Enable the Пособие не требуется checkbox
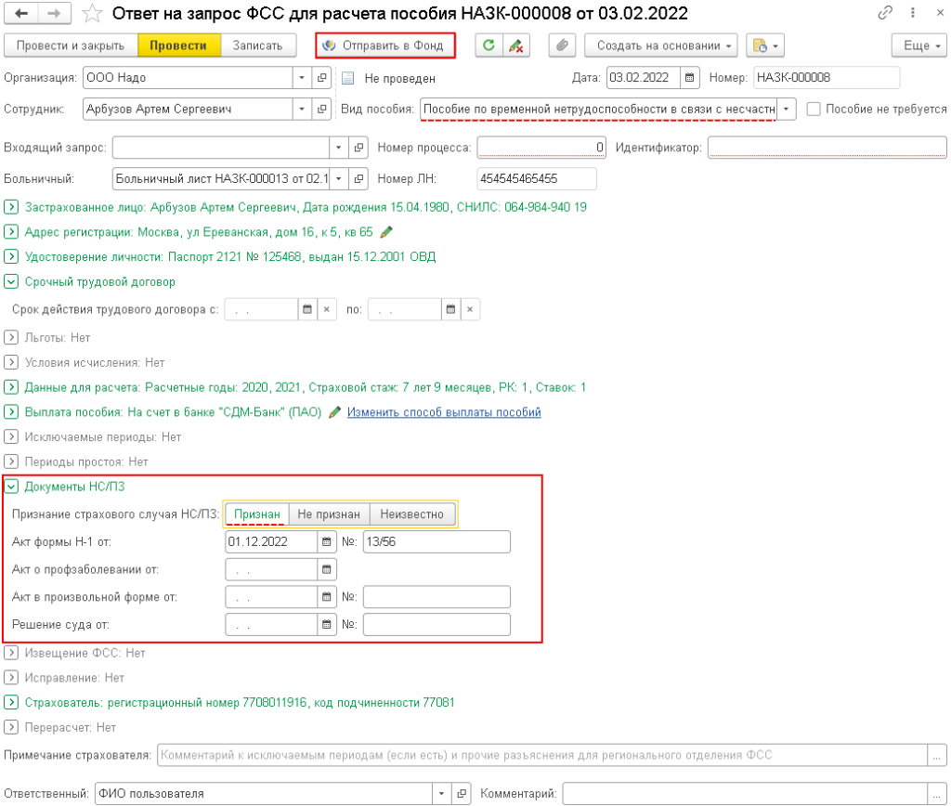The height and width of the screenshot is (806, 951). coord(814,109)
